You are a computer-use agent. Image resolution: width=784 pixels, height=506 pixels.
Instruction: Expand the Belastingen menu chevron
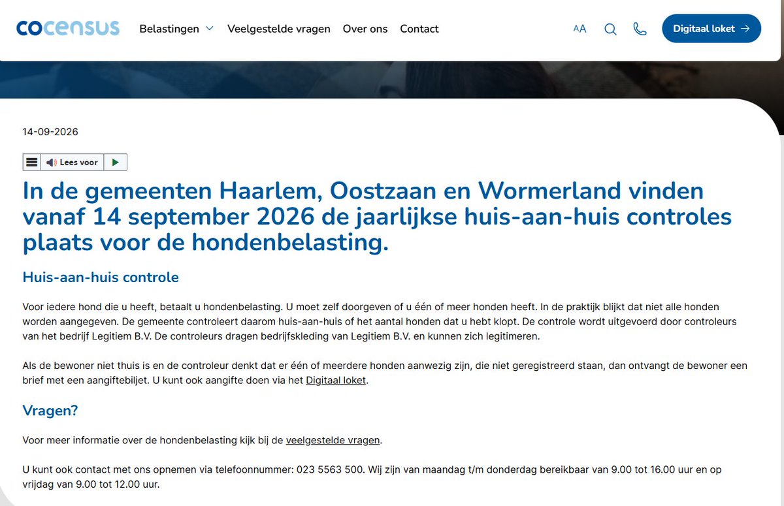pos(209,29)
